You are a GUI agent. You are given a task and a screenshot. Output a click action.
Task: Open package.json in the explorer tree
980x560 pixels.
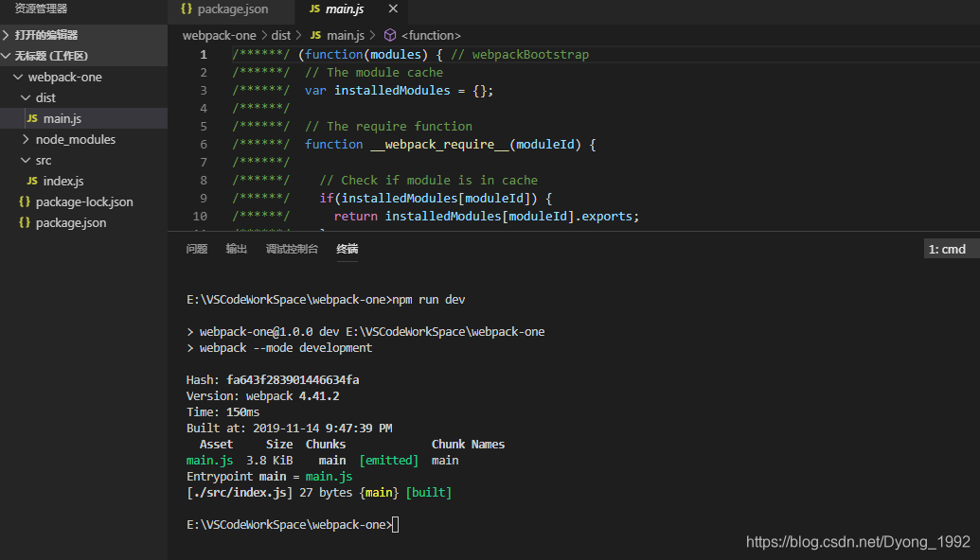pyautogui.click(x=83, y=222)
